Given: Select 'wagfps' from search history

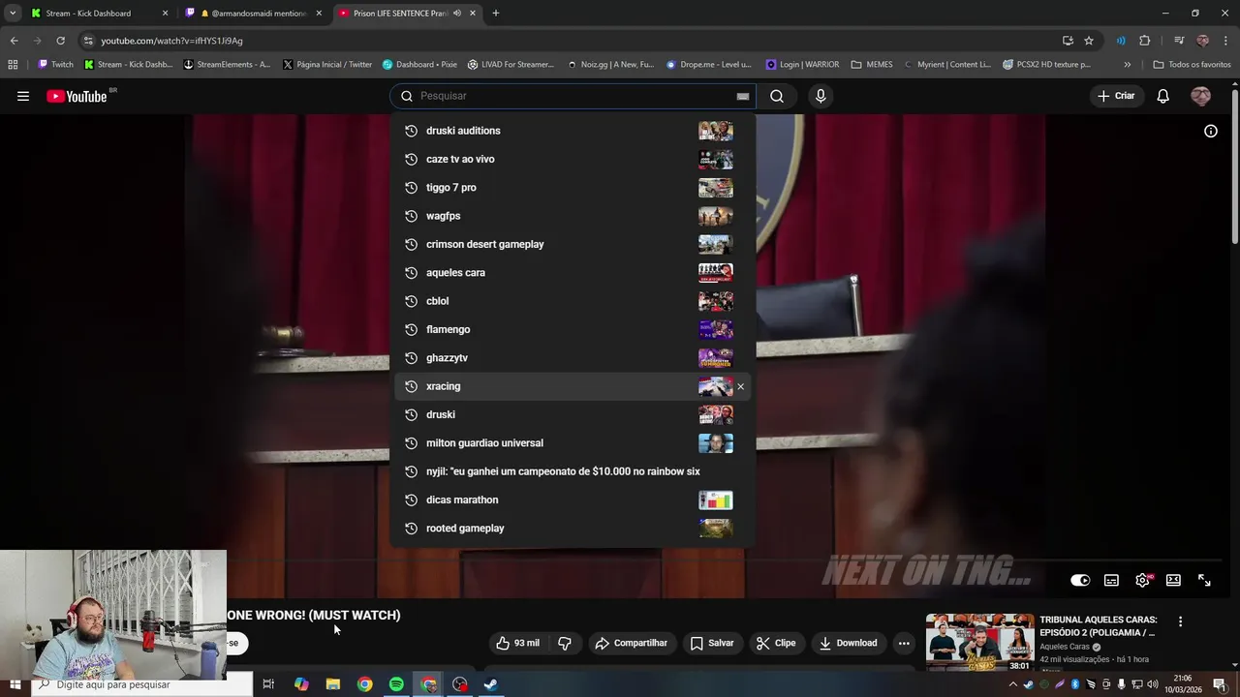Looking at the screenshot, I should [x=573, y=216].
